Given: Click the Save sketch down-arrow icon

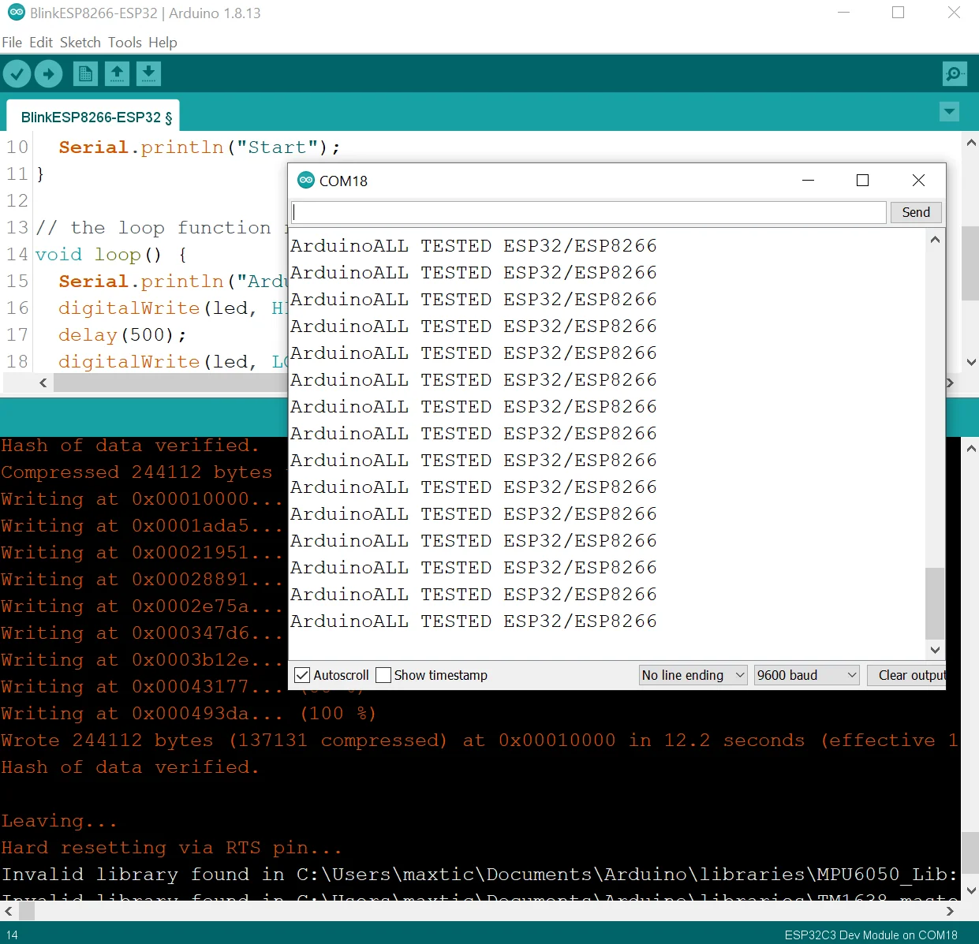Looking at the screenshot, I should click(148, 74).
